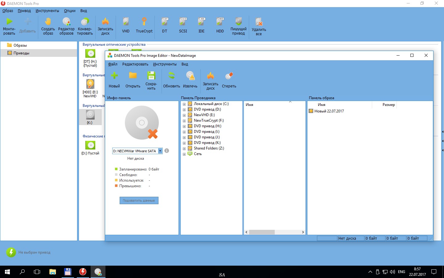Click Новый in Image Editor toolbar
The height and width of the screenshot is (278, 444).
[x=114, y=80]
